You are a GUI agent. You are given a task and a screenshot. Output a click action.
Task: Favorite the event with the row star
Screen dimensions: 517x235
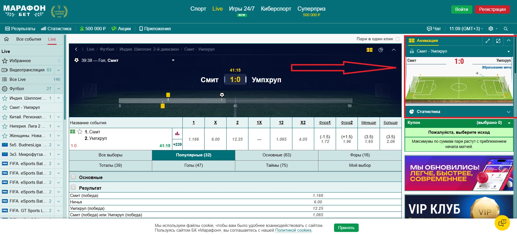[x=80, y=132]
